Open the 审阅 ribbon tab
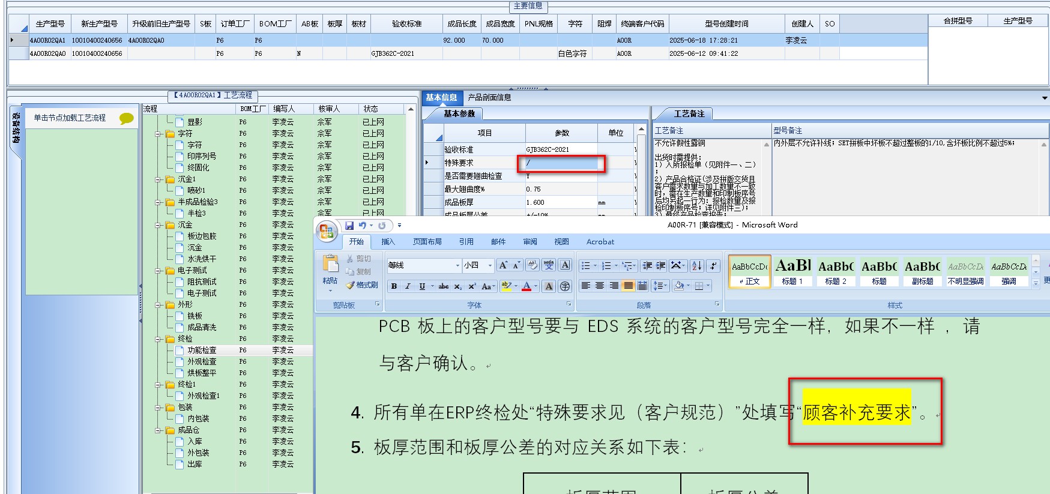The width and height of the screenshot is (1050, 494). (x=530, y=242)
